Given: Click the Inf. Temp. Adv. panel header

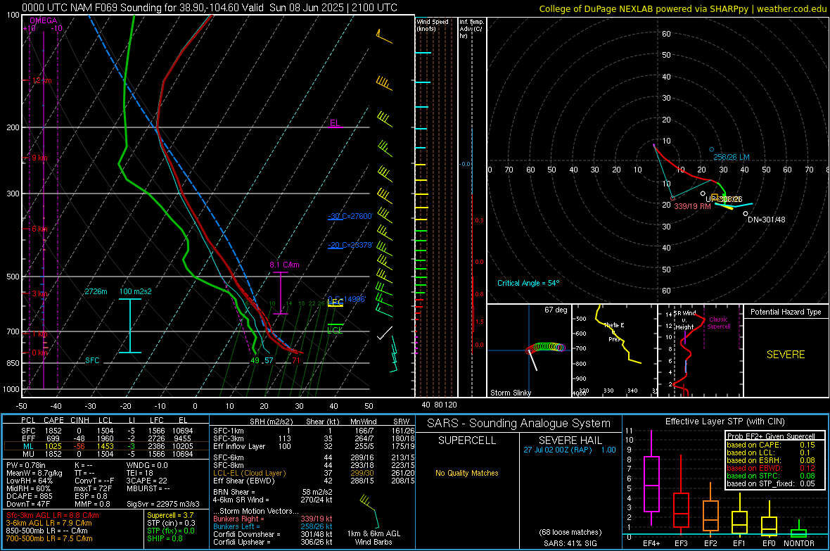Looking at the screenshot, I should (x=471, y=29).
